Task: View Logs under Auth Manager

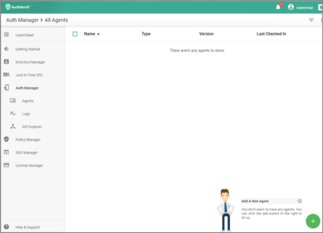Action: pos(26,114)
